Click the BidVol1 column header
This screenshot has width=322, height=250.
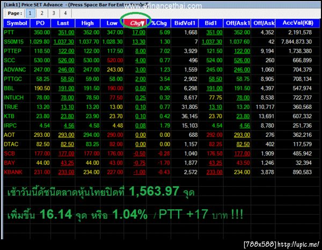point(185,23)
